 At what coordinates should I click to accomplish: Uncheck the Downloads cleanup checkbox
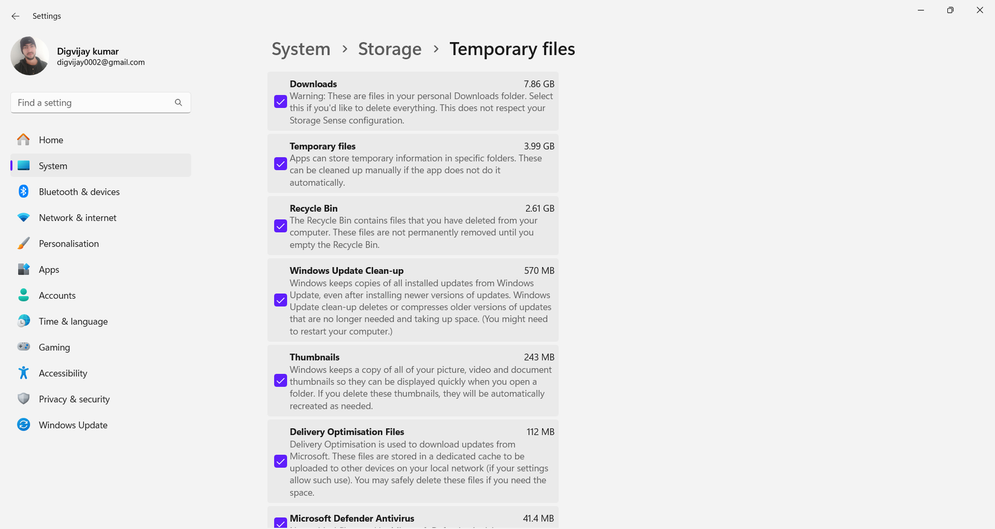click(280, 101)
